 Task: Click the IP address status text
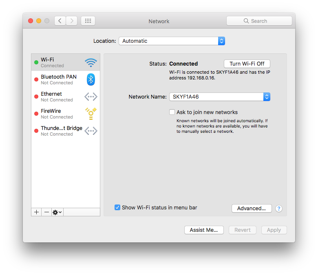point(220,75)
